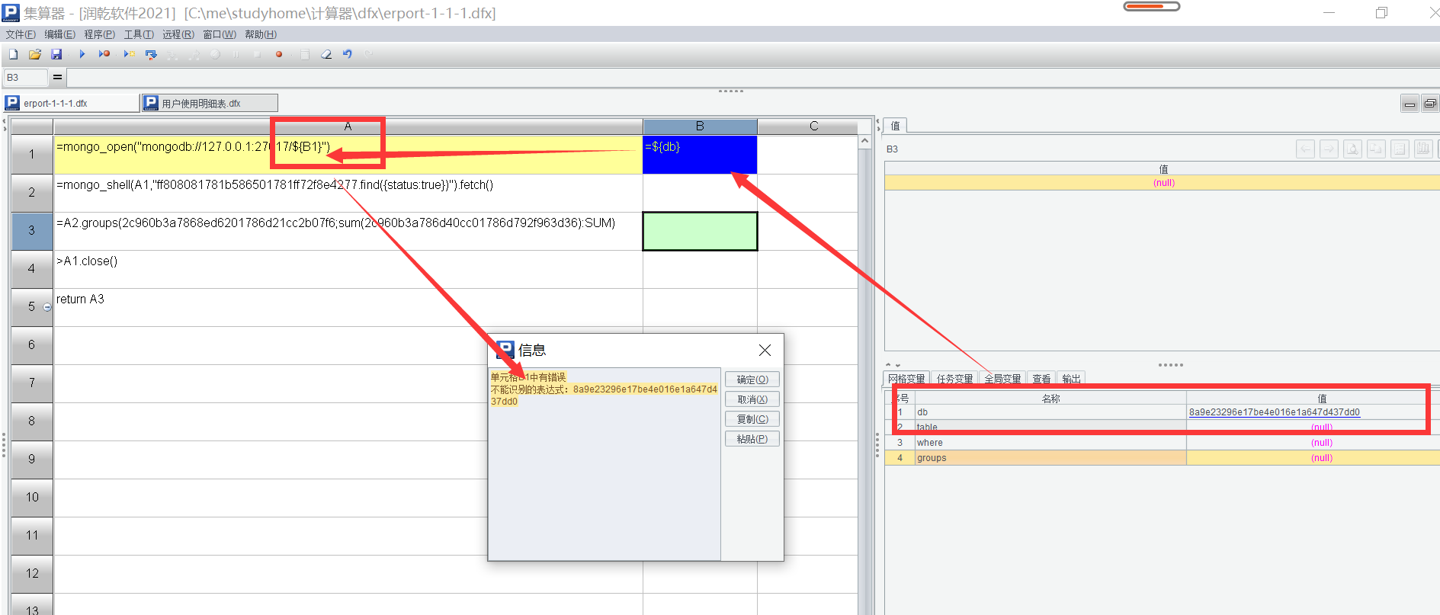Switch to the erport-1-1-1.dfx tab
Viewport: 1440px width, 615px height.
[71, 103]
